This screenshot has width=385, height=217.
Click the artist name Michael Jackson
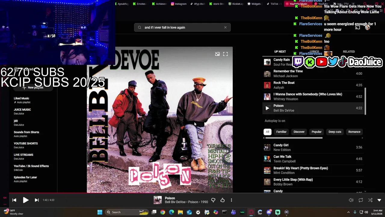[285, 76]
